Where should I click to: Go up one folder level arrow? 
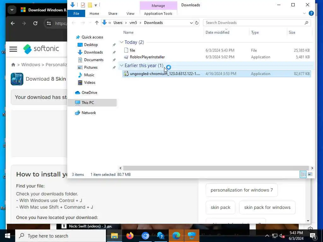[97, 23]
